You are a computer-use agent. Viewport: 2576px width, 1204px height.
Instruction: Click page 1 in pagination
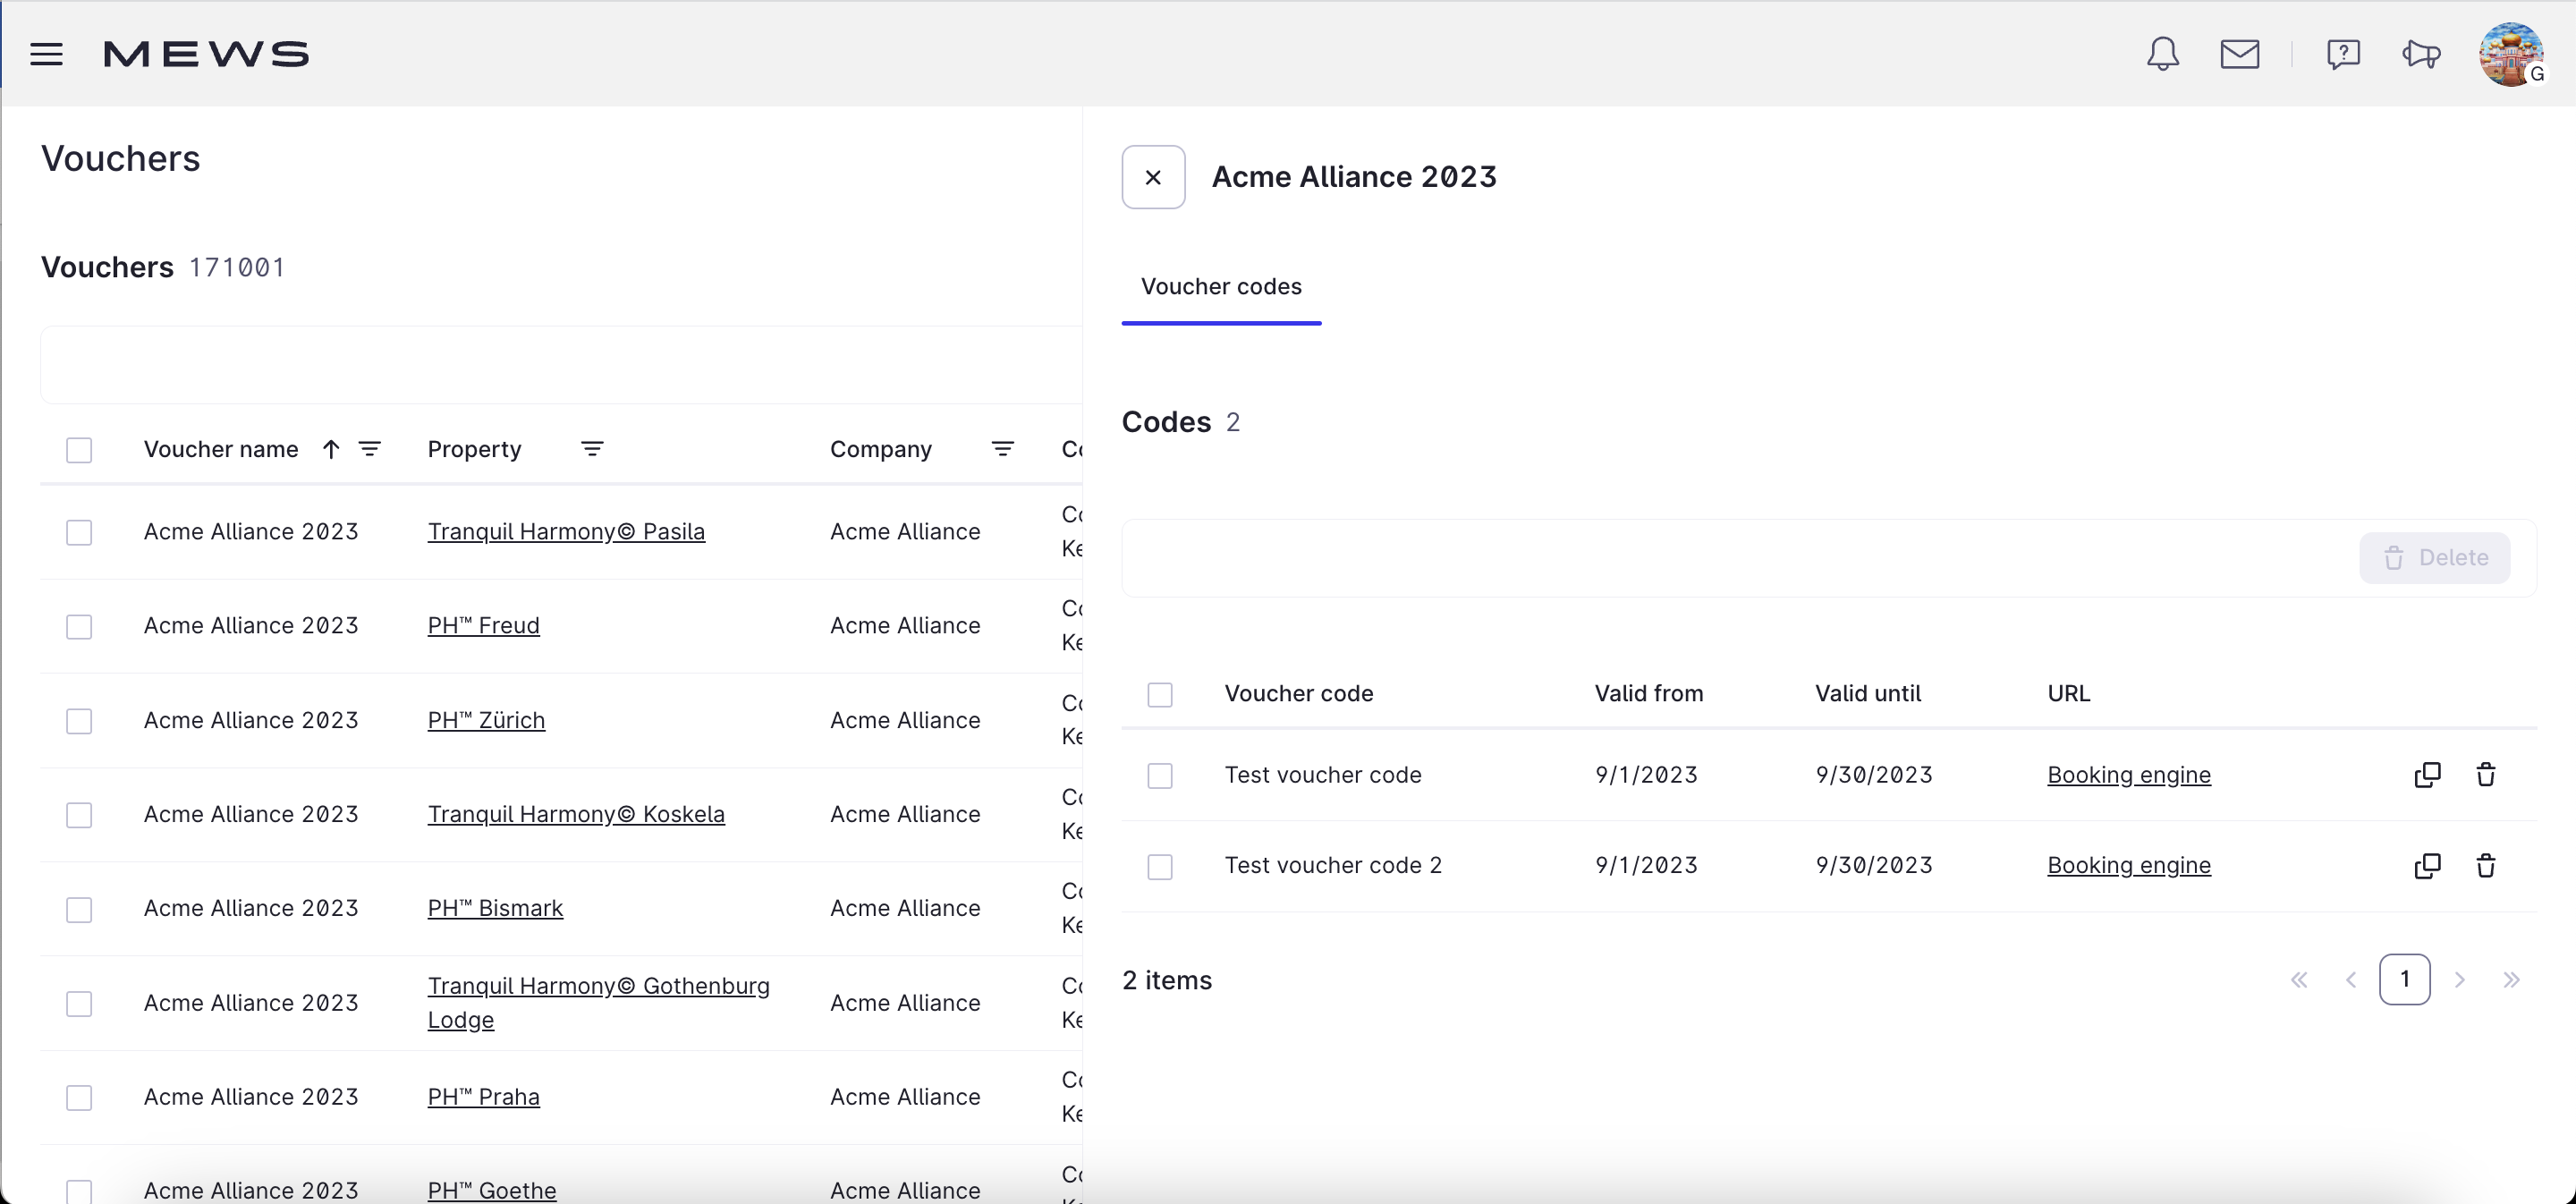point(2404,980)
